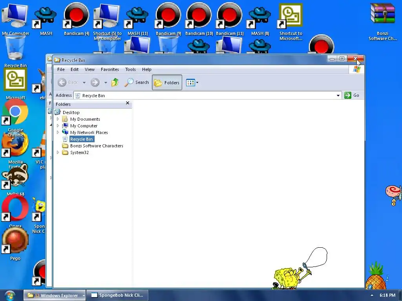Screen dimensions: 402x301
Task: Open the Favorites menu
Action: pos(110,69)
